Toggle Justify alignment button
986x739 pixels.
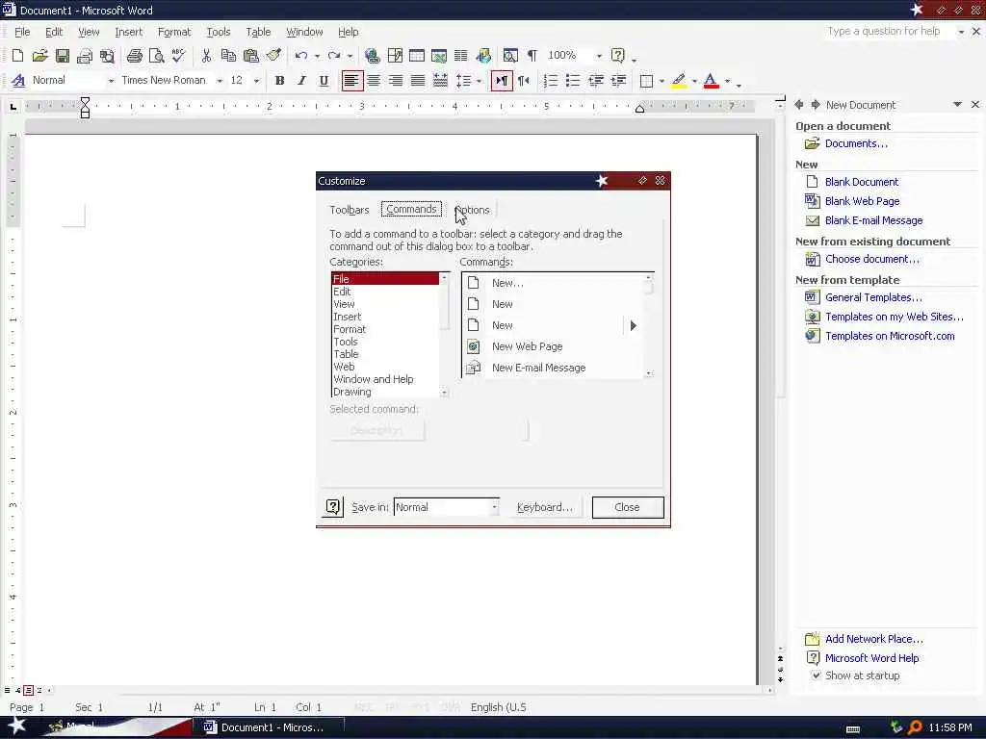point(418,81)
